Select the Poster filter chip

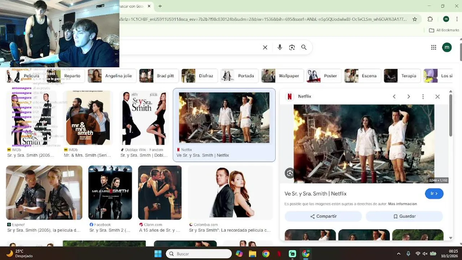(324, 76)
